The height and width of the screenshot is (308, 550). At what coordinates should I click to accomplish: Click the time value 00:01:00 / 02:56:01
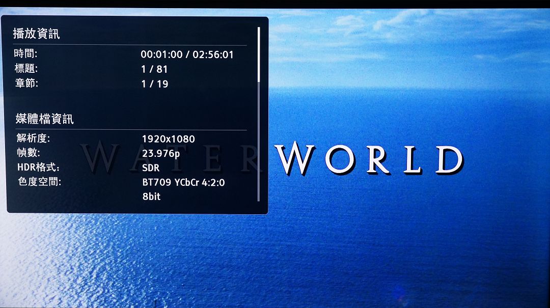(x=187, y=54)
